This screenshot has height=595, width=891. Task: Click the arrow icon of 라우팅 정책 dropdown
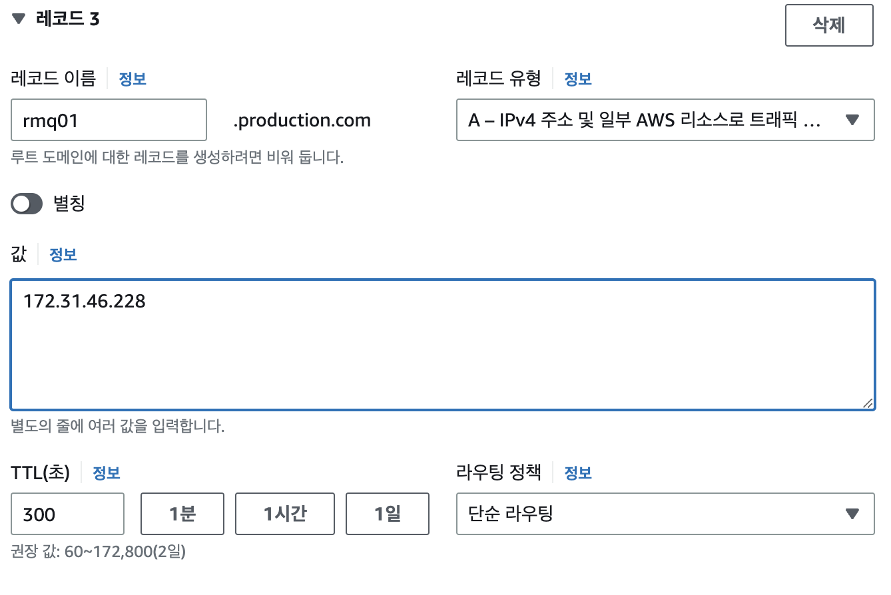tap(851, 514)
